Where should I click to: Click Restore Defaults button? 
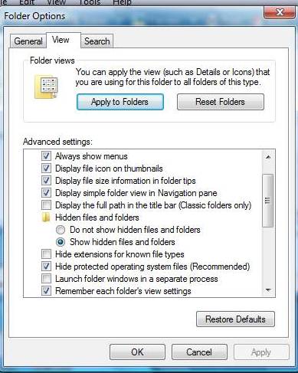click(235, 319)
